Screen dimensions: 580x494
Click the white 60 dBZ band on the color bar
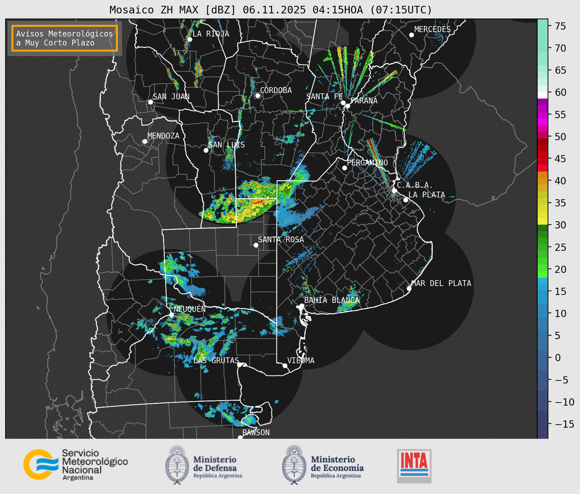pos(543,94)
